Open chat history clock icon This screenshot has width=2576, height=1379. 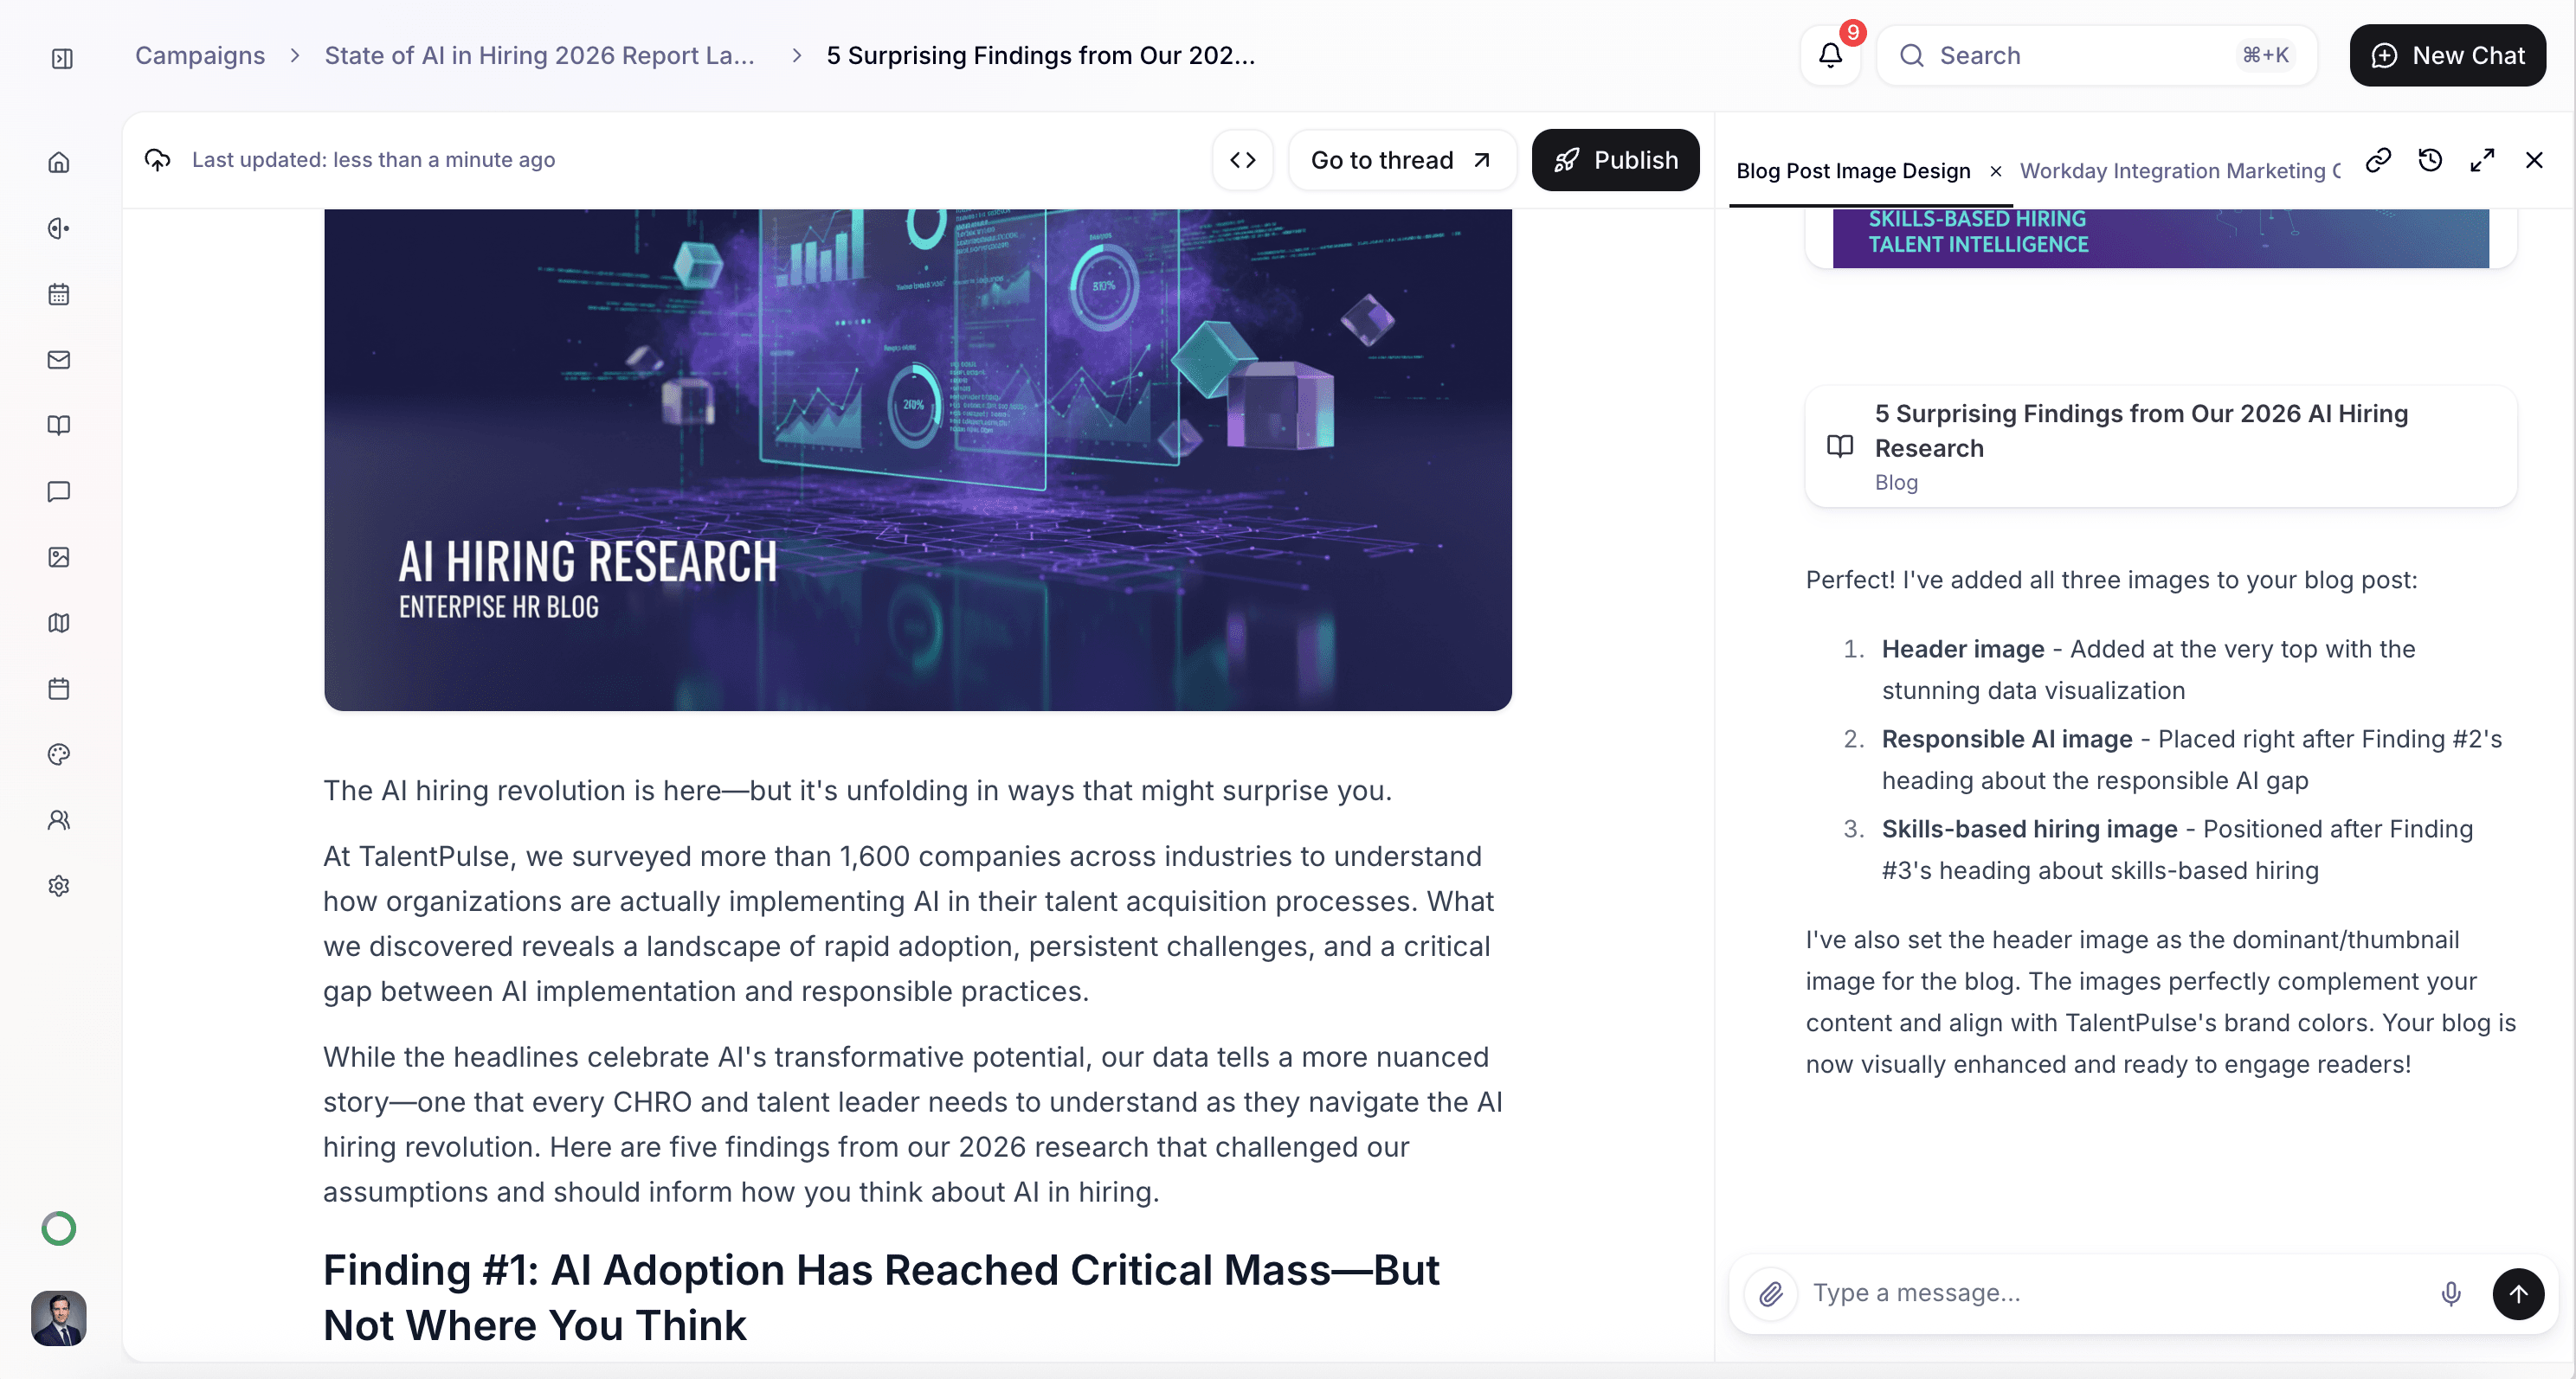[2430, 160]
